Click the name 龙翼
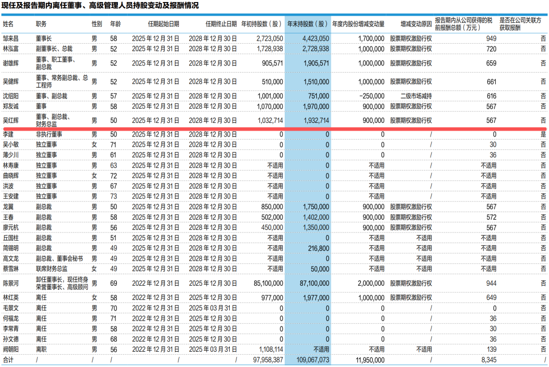Viewport: 549px width, 367px height. pyautogui.click(x=9, y=207)
